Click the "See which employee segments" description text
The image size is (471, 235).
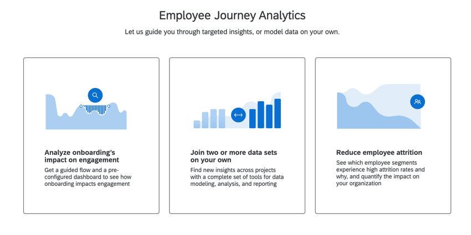coord(380,173)
